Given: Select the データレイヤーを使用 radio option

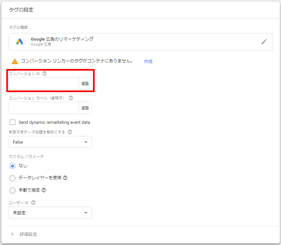Looking at the screenshot, I should 12,178.
